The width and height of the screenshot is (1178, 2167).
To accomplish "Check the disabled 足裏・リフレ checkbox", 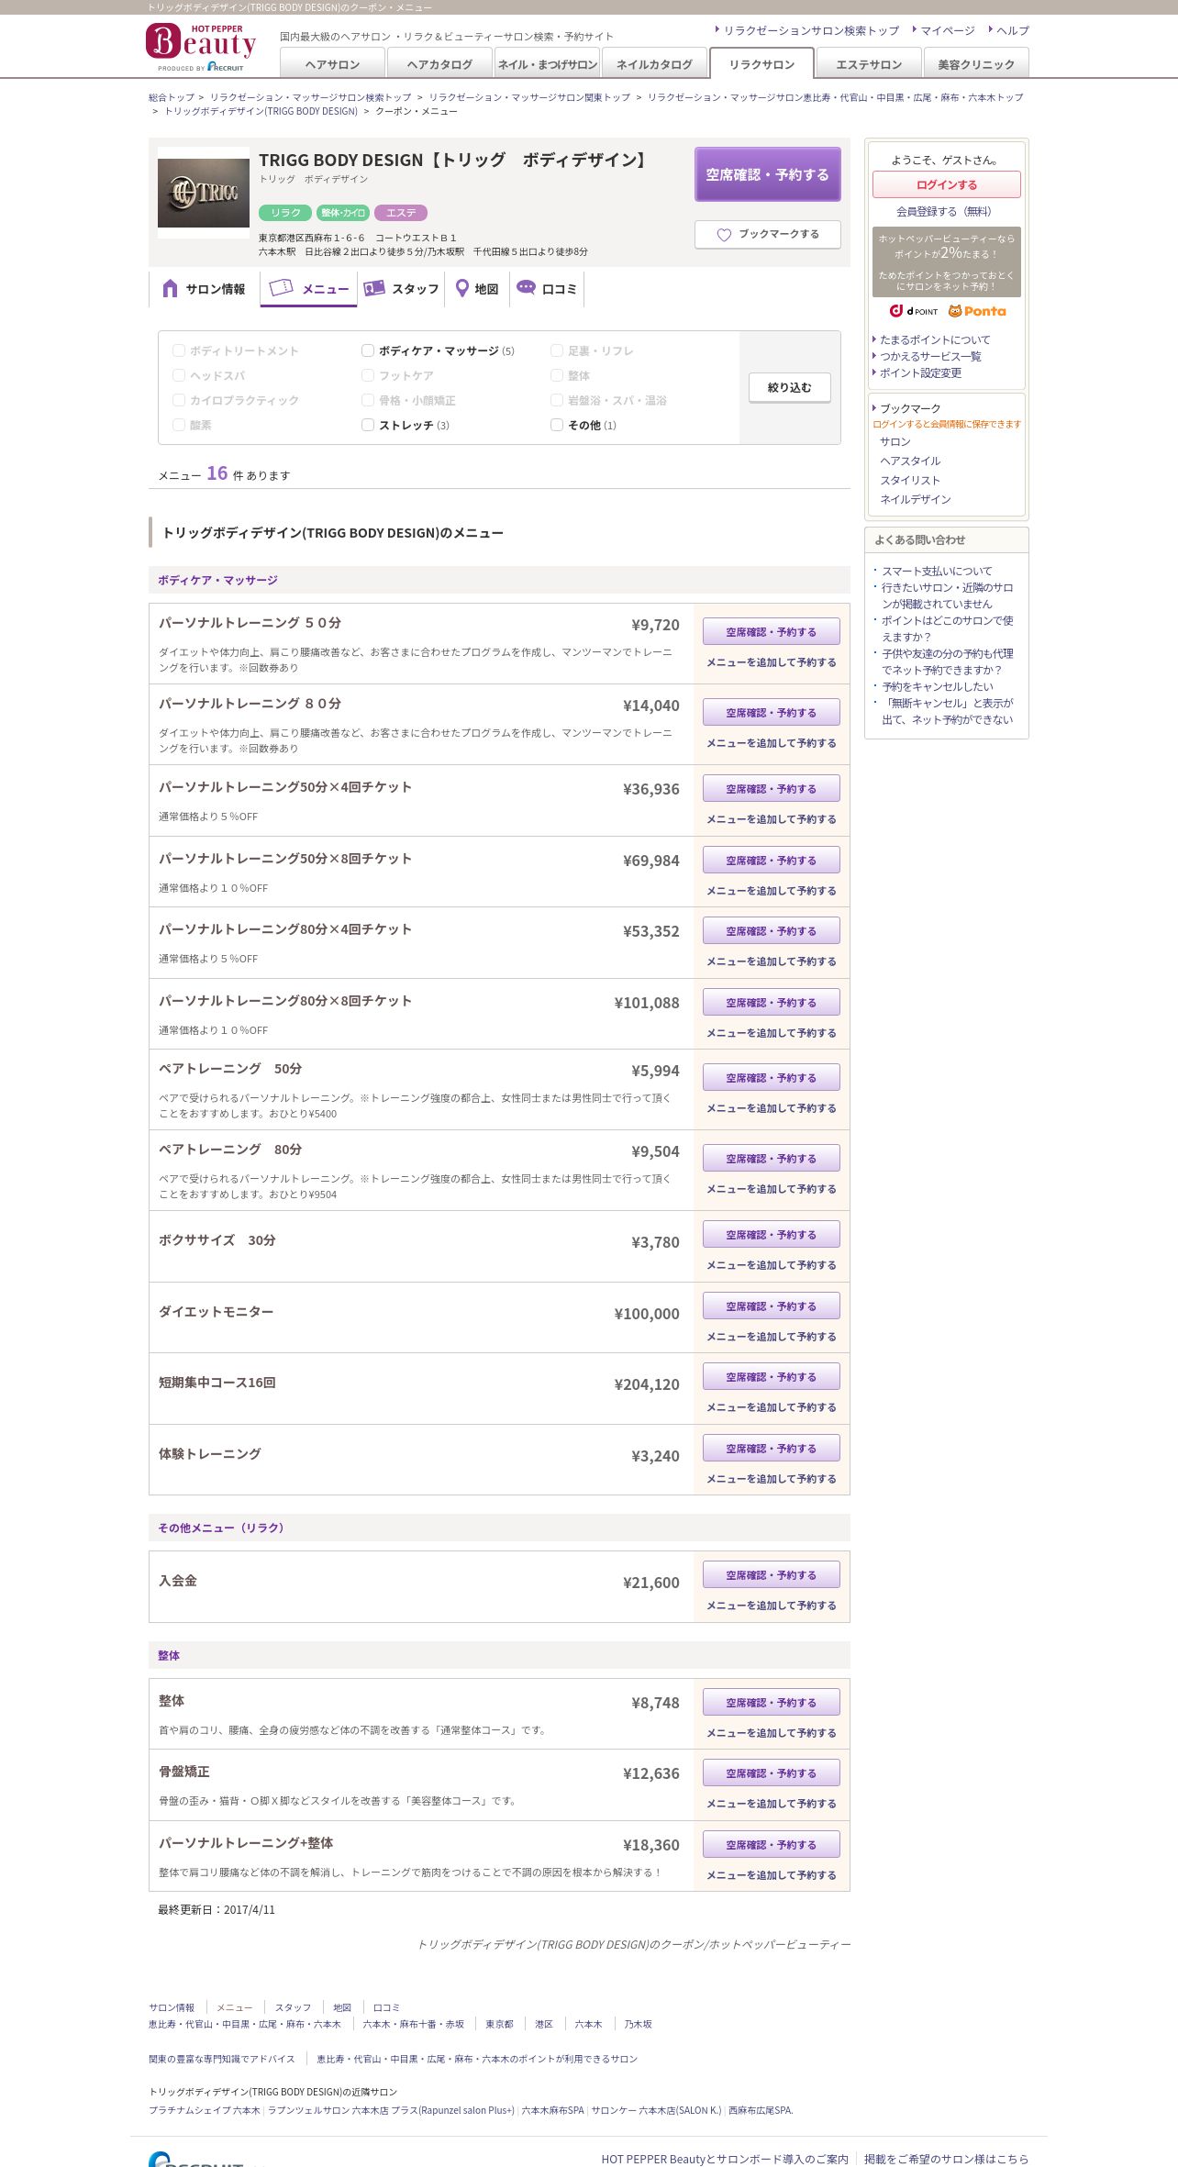I will pos(557,350).
